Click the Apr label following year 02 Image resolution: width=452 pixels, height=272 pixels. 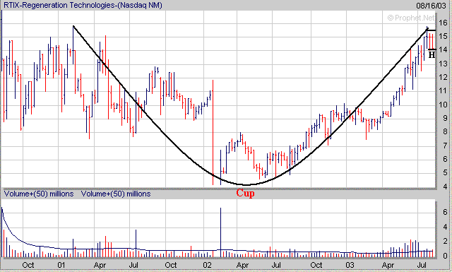[x=243, y=265]
